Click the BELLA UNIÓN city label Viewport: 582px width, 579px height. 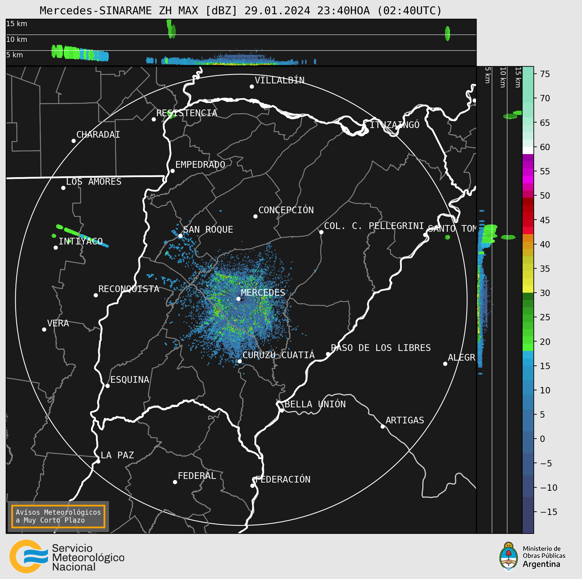pos(315,404)
